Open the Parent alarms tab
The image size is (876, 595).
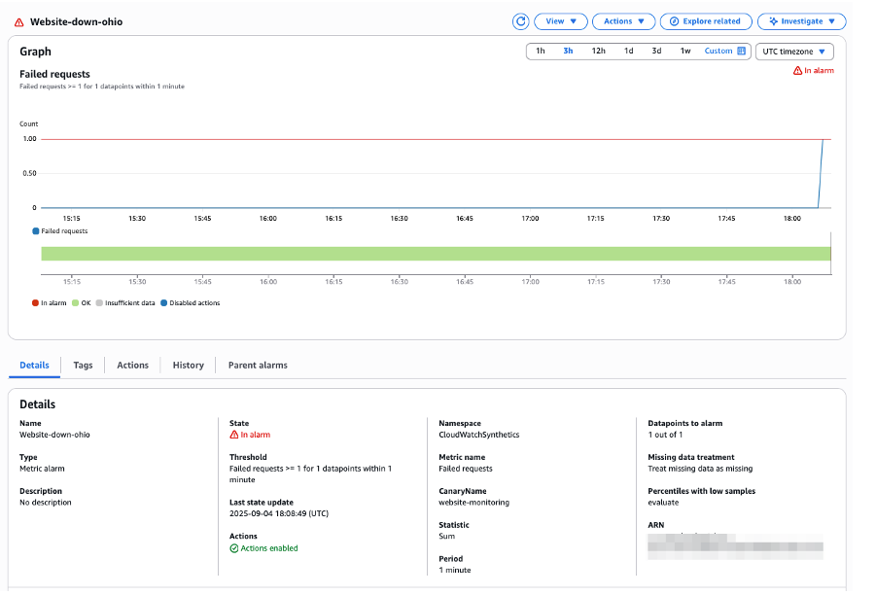(x=258, y=366)
